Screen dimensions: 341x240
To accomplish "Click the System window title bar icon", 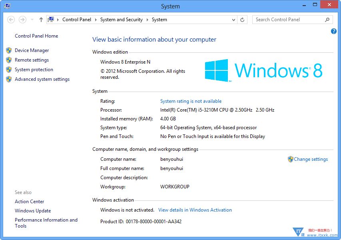I will [x=7, y=6].
